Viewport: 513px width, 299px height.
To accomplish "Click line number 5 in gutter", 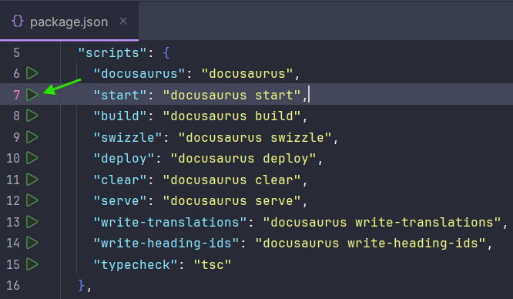I will (16, 52).
